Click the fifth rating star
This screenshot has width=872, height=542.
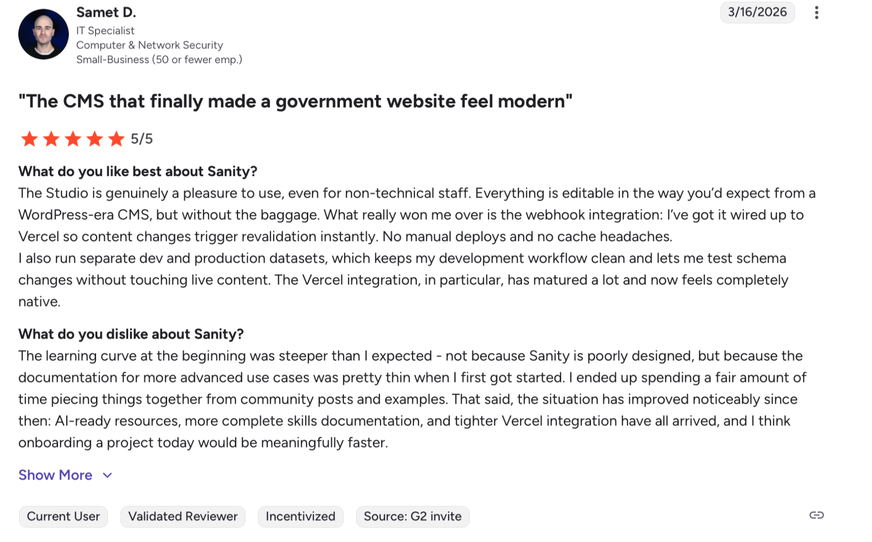point(116,139)
